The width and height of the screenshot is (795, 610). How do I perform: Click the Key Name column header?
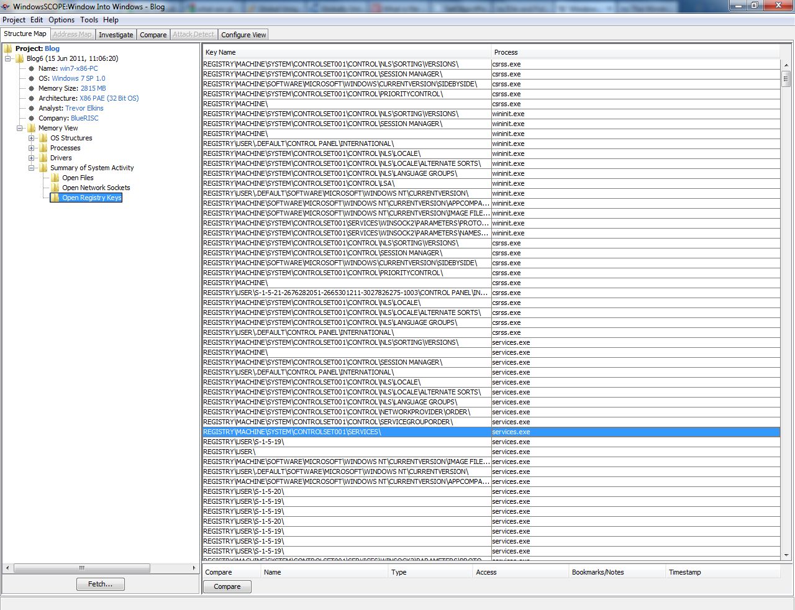pyautogui.click(x=346, y=52)
